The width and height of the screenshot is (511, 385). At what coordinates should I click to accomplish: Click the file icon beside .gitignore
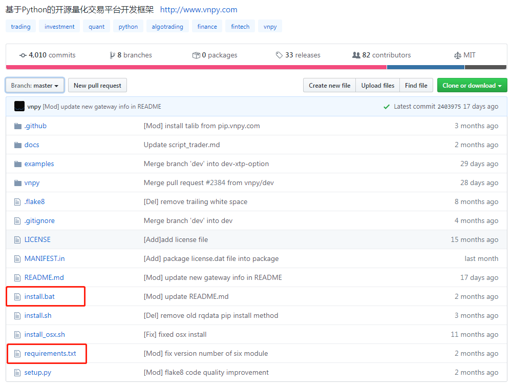pos(17,221)
